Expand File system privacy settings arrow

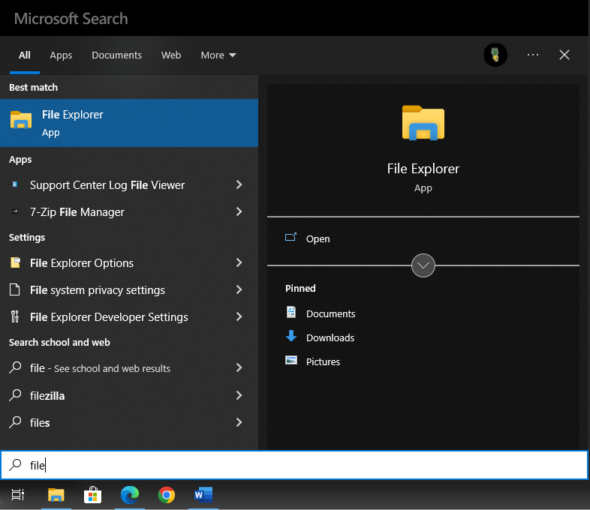click(x=239, y=289)
